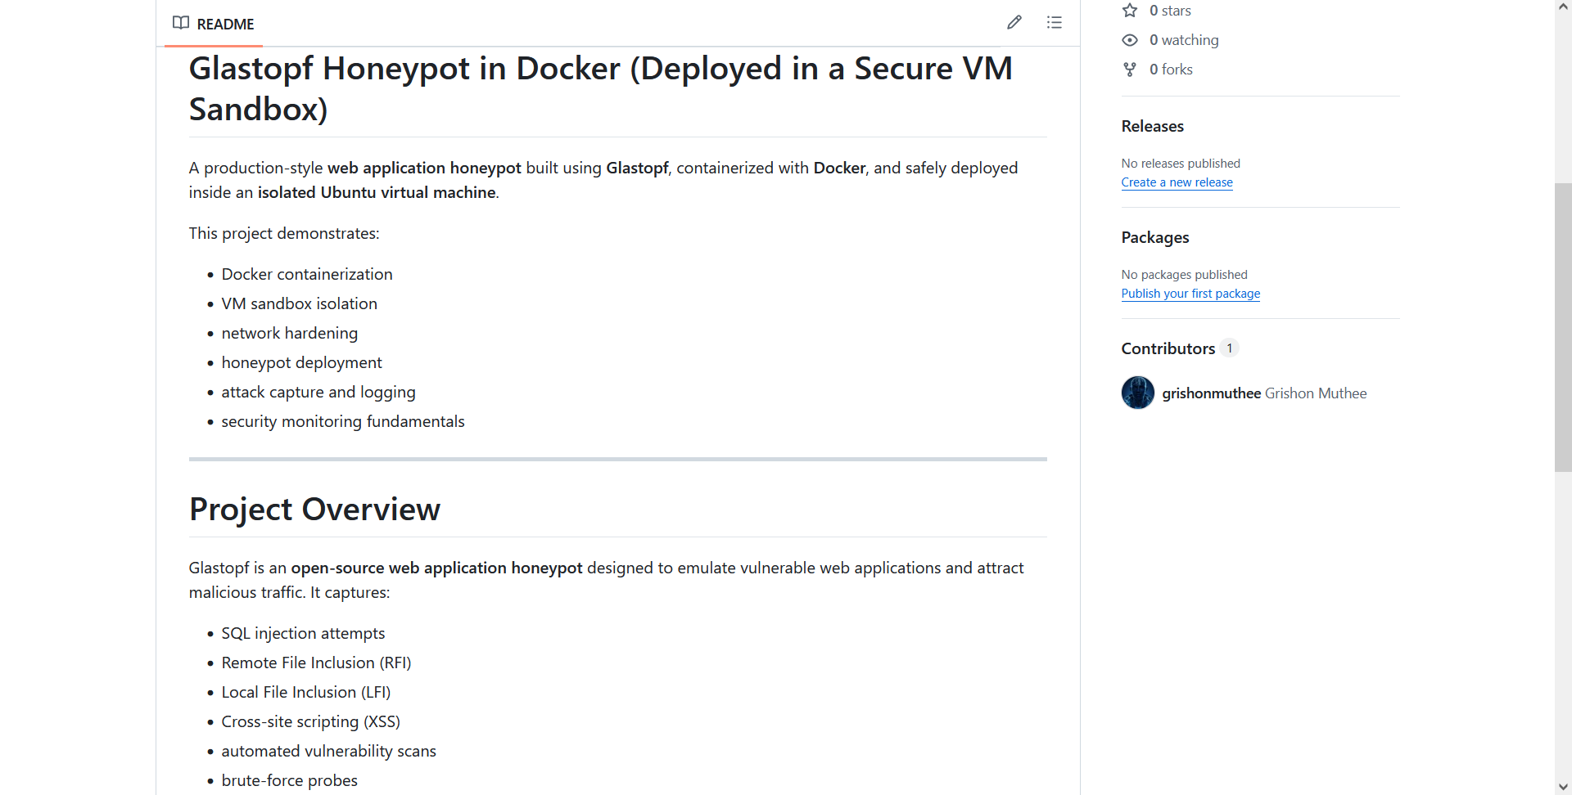Click the page vertical scrollbar thumb
This screenshot has width=1572, height=795.
1563,327
